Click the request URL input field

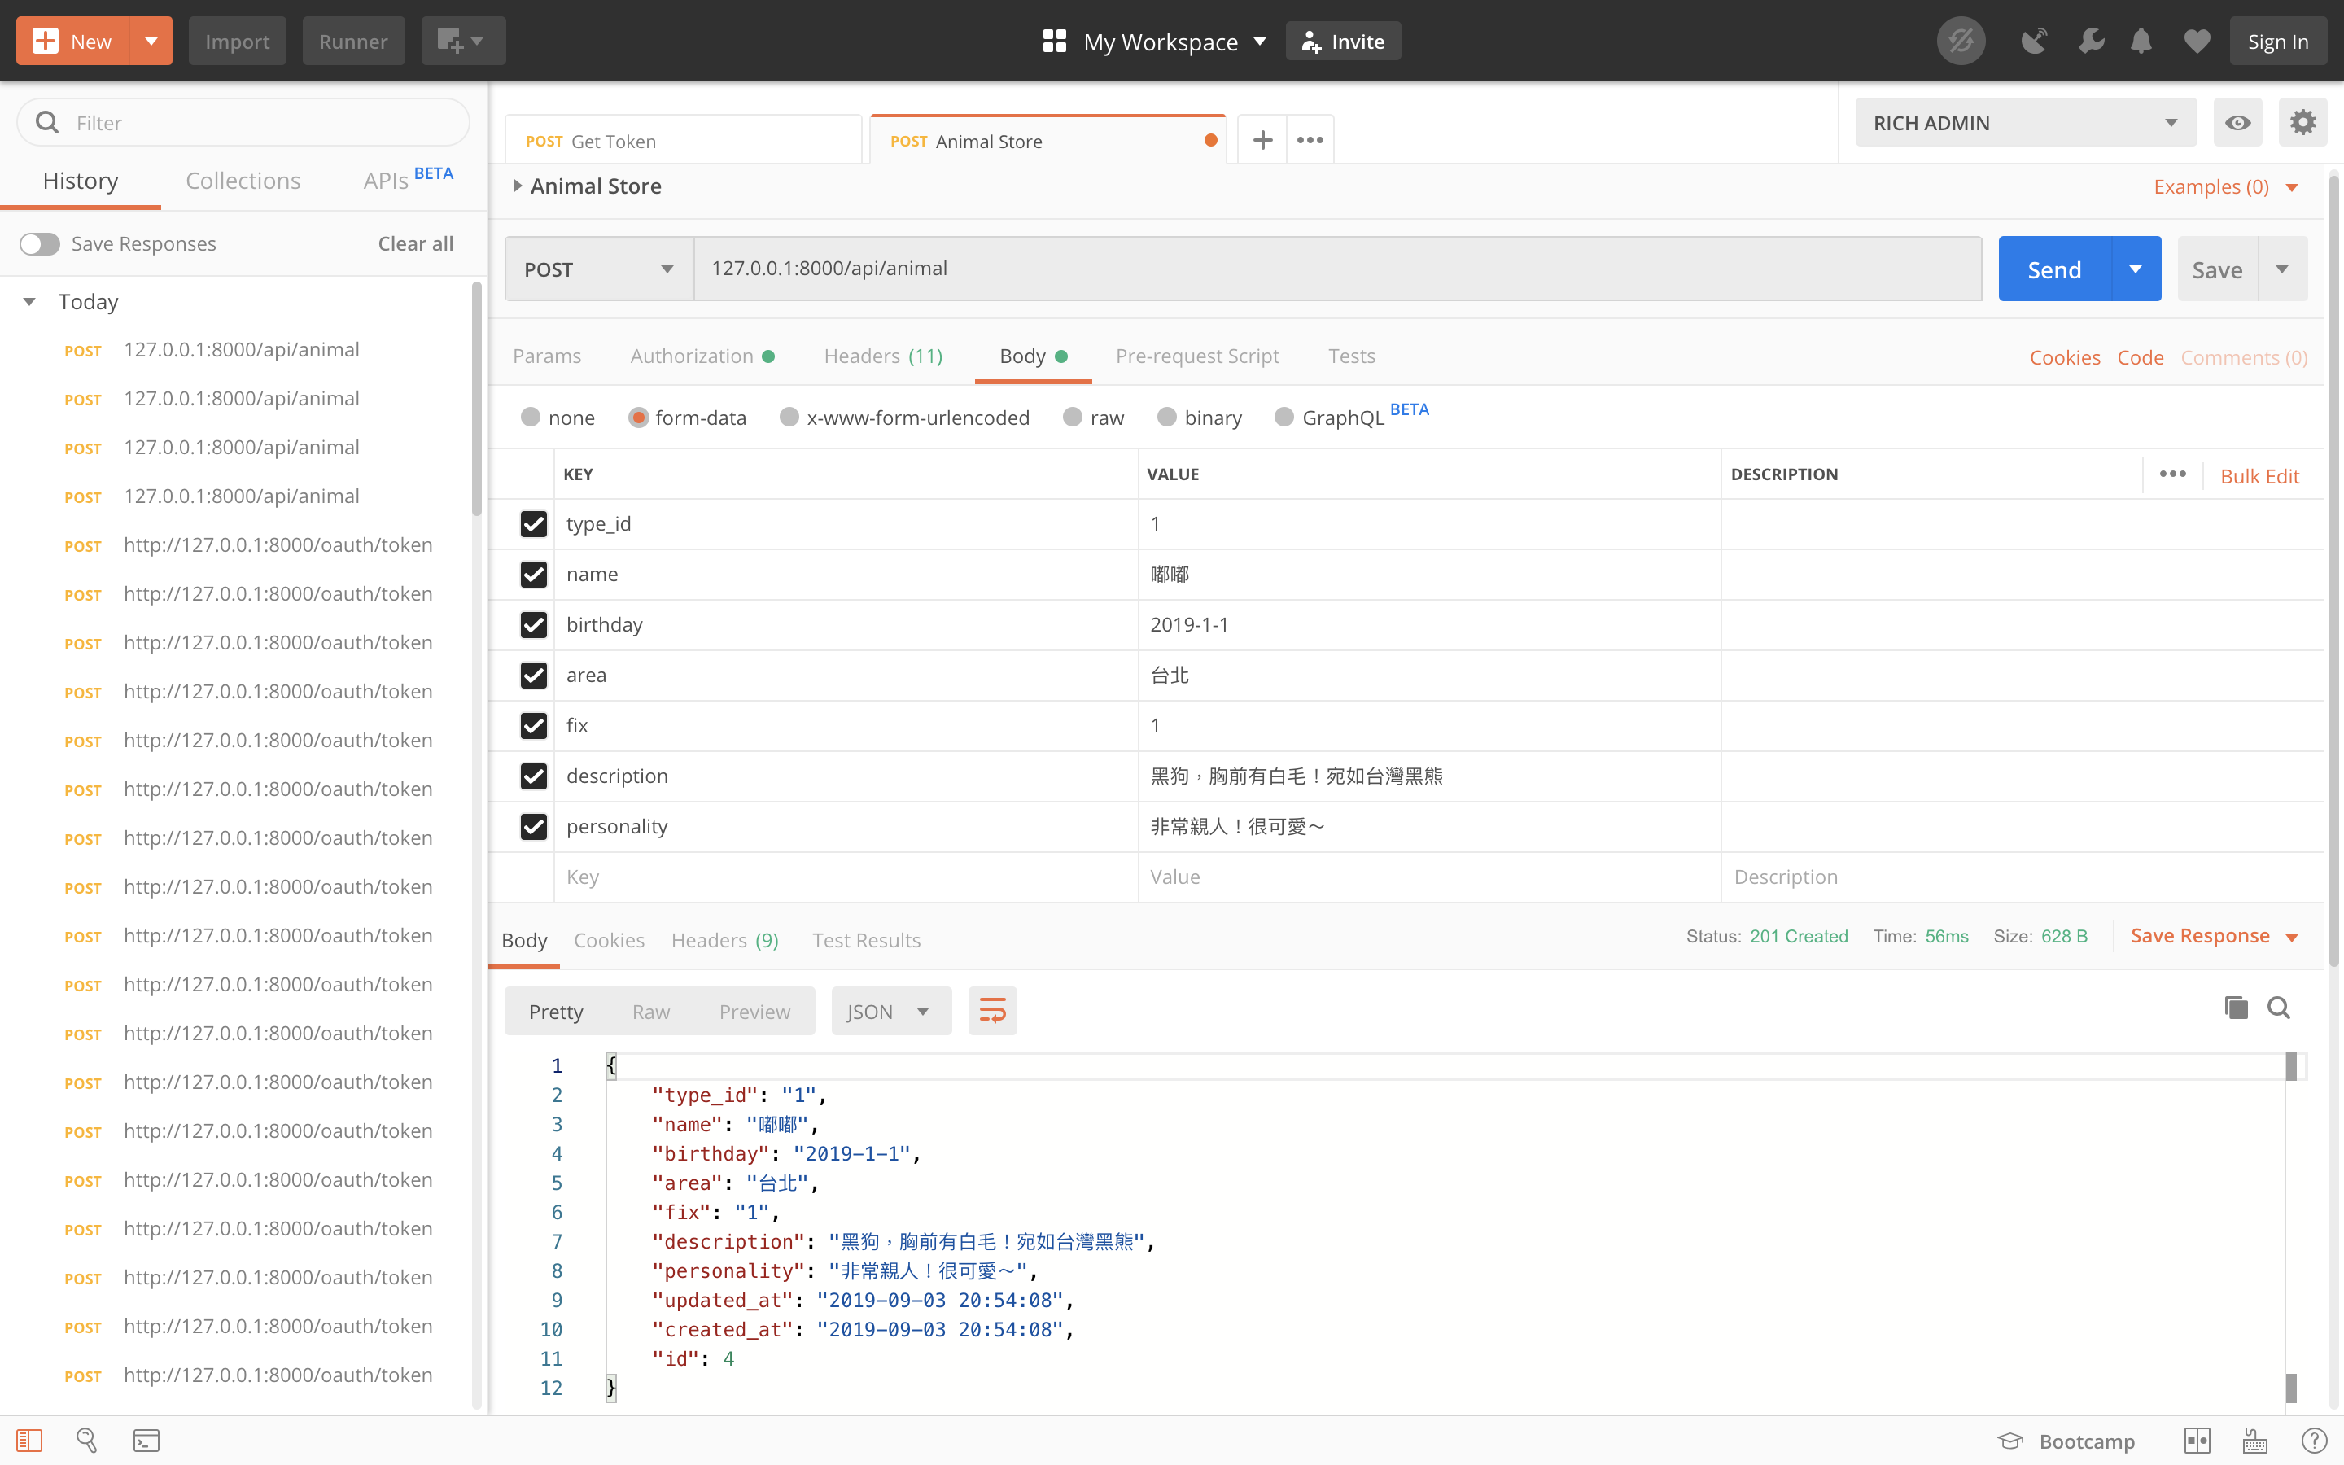[1338, 269]
